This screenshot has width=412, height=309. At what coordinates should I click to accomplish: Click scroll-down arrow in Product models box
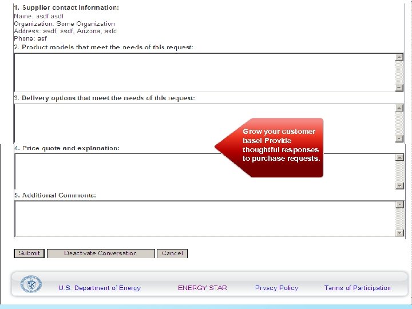(399, 88)
